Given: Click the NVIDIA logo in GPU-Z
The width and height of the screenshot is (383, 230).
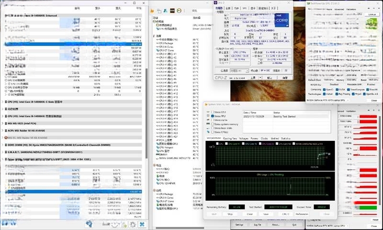Looking at the screenshot, I should [x=371, y=24].
